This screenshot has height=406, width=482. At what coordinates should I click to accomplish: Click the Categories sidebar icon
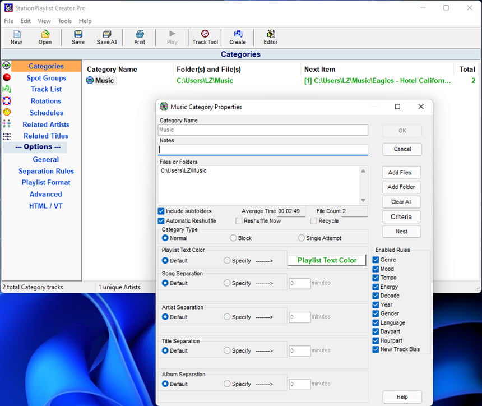click(7, 66)
